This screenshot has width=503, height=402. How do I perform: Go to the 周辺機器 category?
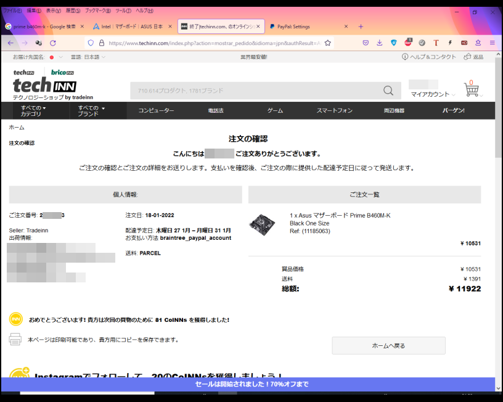point(394,111)
